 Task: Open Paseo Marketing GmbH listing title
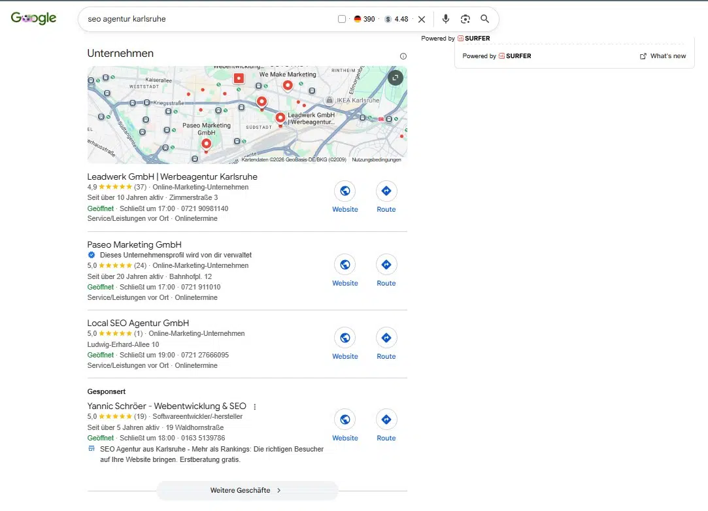[134, 244]
